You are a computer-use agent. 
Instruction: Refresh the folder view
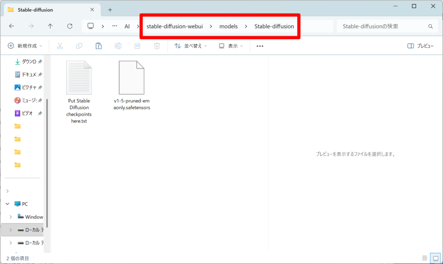[x=70, y=26]
